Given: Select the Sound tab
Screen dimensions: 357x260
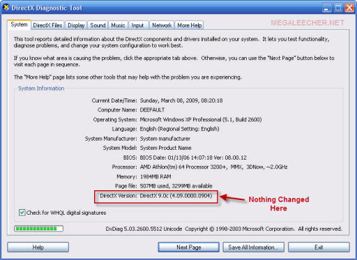Looking at the screenshot, I should [x=98, y=25].
